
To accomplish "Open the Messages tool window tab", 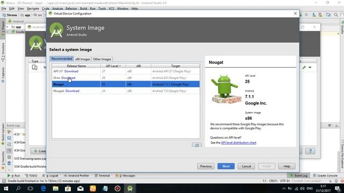I will (x=125, y=175).
